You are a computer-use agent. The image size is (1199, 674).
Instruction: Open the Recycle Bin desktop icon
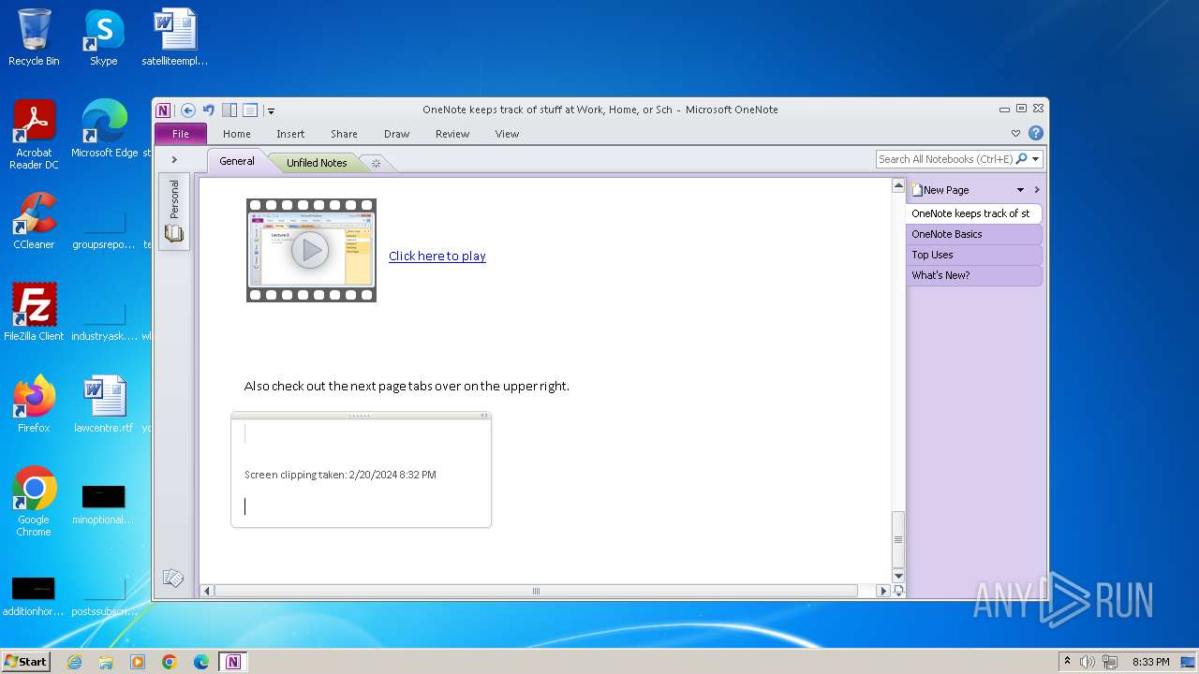(34, 37)
